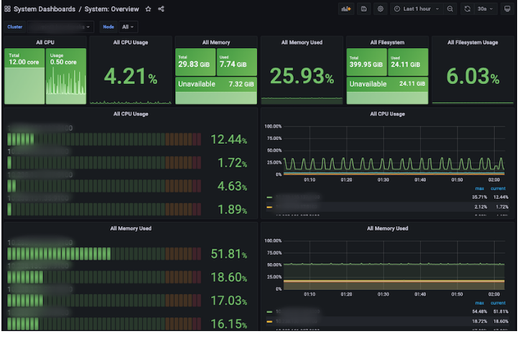The width and height of the screenshot is (520, 339).
Task: Click the memory Total 29.83 GiB tile
Action: click(195, 62)
